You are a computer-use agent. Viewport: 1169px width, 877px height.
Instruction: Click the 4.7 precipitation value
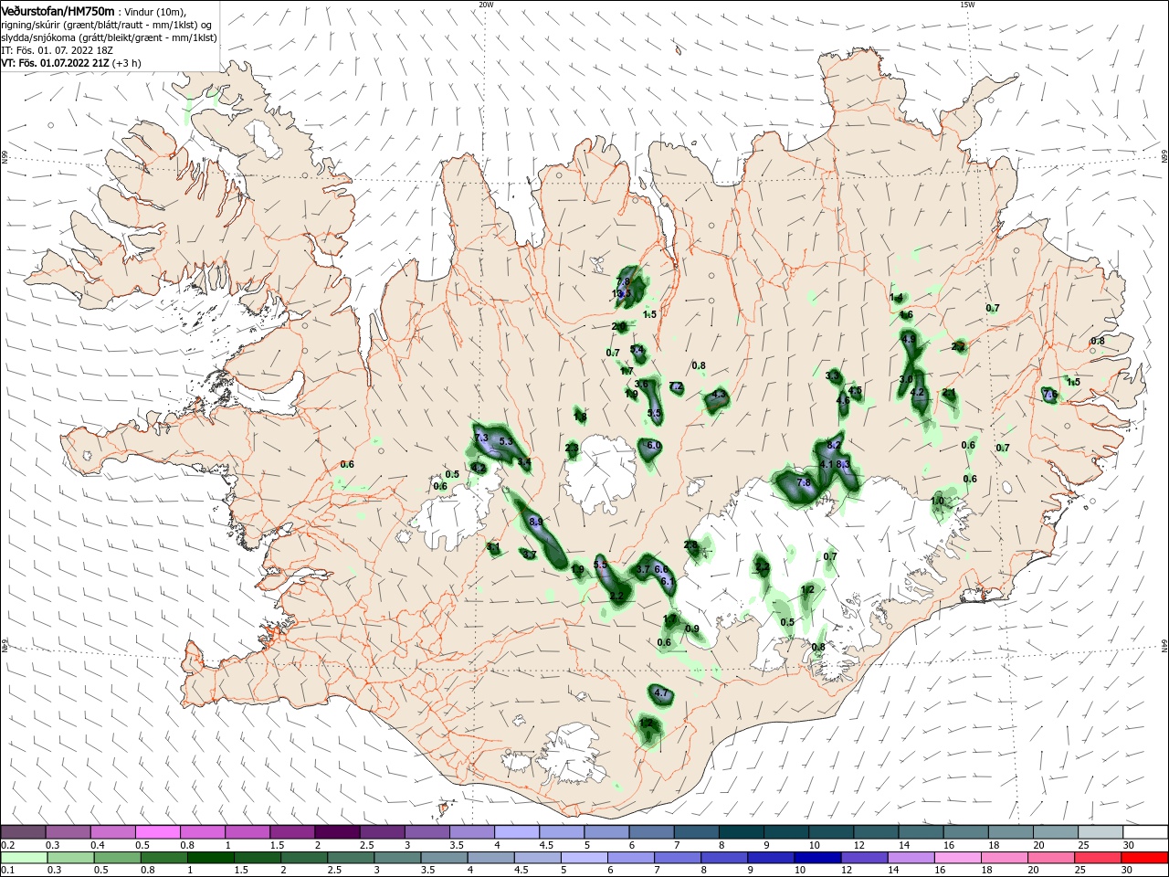pyautogui.click(x=662, y=694)
